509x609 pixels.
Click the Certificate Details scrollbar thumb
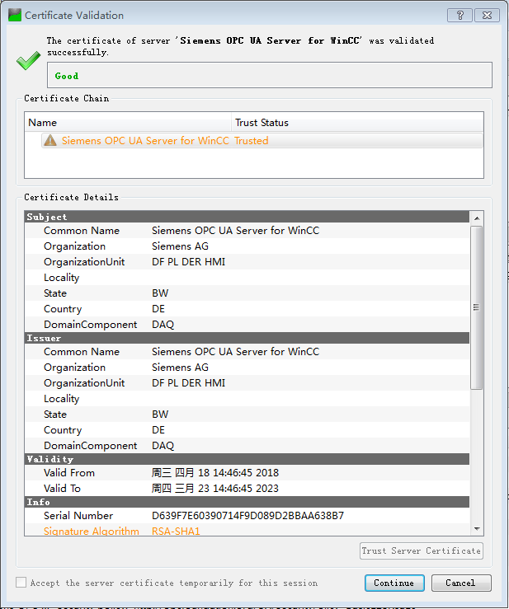pos(476,307)
